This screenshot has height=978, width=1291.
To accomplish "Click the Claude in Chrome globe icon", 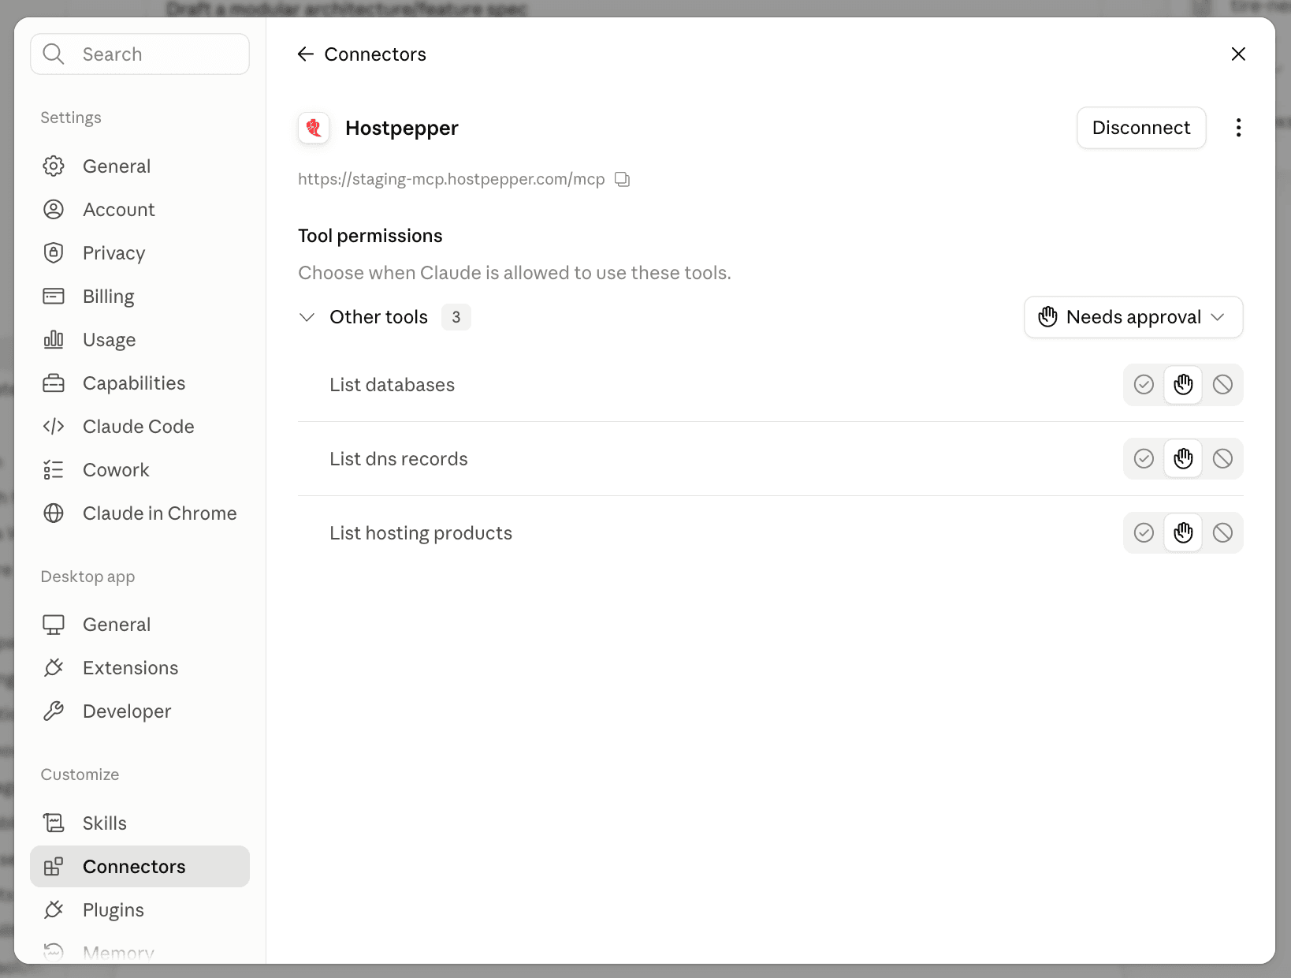I will [54, 513].
